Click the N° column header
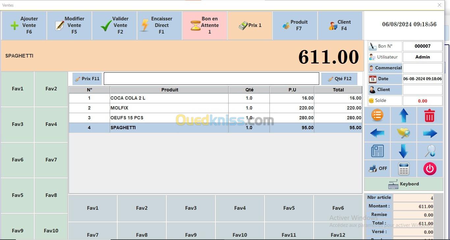This screenshot has width=450, height=240. [x=89, y=90]
